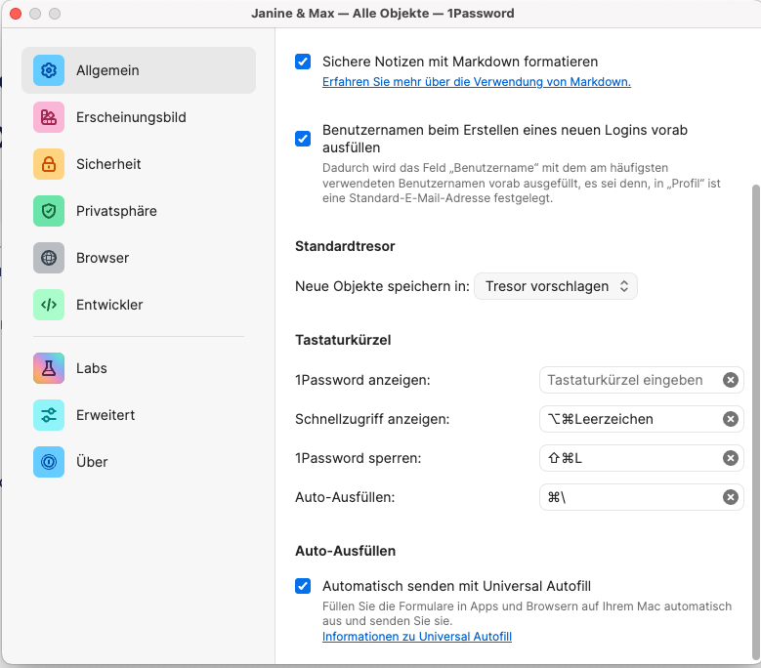
Task: Switch to the Über settings section
Action: 92,462
